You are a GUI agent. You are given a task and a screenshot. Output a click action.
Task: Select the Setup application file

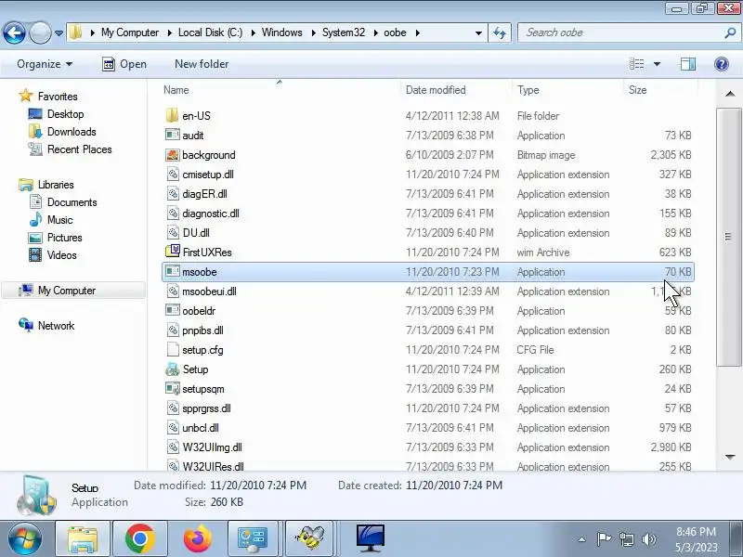coord(428,369)
